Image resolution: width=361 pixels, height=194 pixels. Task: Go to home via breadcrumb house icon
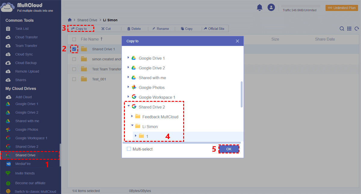(70, 20)
